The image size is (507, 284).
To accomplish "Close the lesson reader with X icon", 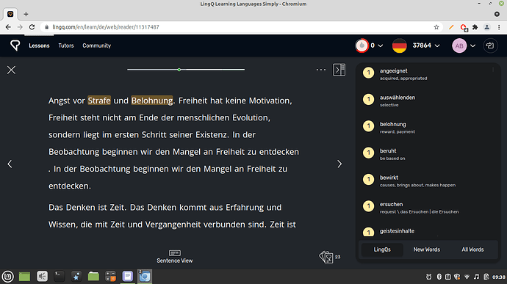I will (11, 70).
